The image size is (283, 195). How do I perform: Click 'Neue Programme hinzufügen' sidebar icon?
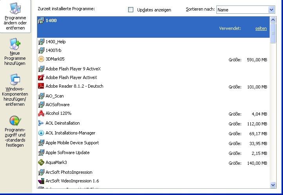[x=15, y=44]
